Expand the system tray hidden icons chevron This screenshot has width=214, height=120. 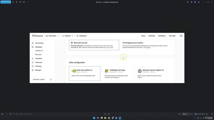point(195,118)
